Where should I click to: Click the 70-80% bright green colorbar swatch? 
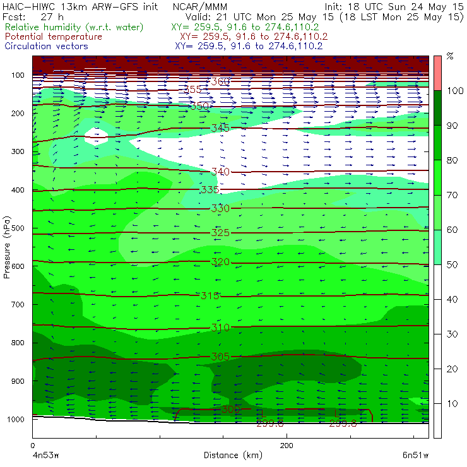437,177
